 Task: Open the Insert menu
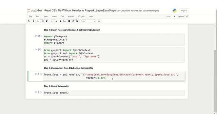coord(54,16)
